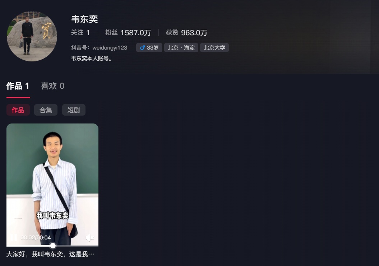Image resolution: width=379 pixels, height=266 pixels.
Task: Open the video titled 大家好，我叫韦东奕
Action: coord(50,254)
